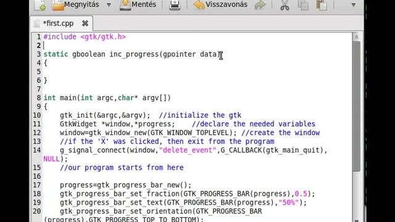The image size is (395, 222).
Task: Click the '//initialize the gtk' comment
Action: click(200, 115)
